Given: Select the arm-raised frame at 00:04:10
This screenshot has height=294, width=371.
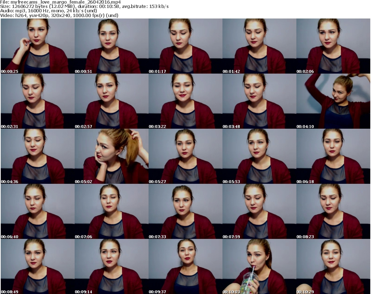Looking at the screenshot, I should pyautogui.click(x=333, y=101).
